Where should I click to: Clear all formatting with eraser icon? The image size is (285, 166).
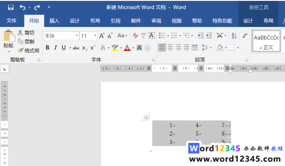click(135, 36)
